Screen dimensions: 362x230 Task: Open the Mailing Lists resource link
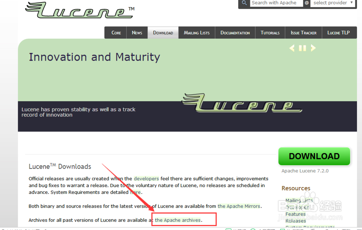[299, 200]
